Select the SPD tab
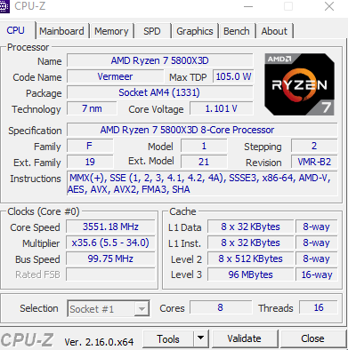This screenshot has height=350, width=348. pos(152,31)
